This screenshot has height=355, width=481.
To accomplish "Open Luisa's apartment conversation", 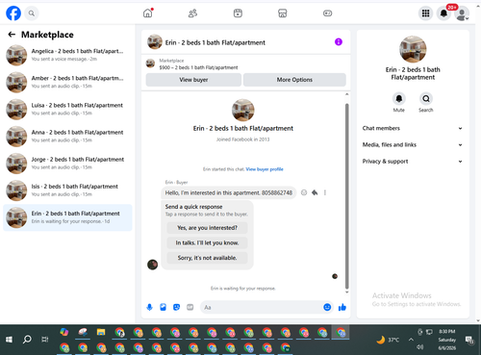I will (67, 109).
